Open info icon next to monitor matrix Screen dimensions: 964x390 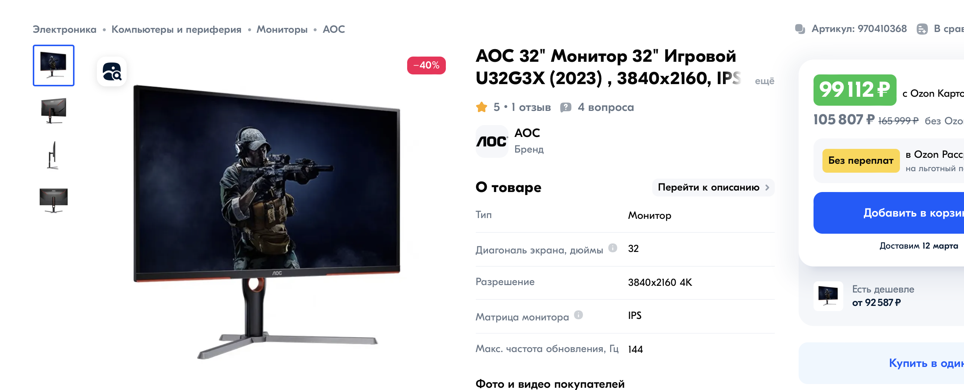[578, 315]
